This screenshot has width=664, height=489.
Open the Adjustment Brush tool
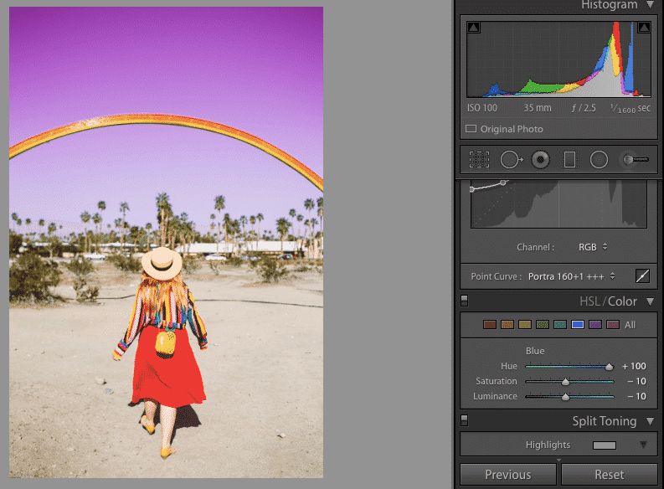click(634, 158)
